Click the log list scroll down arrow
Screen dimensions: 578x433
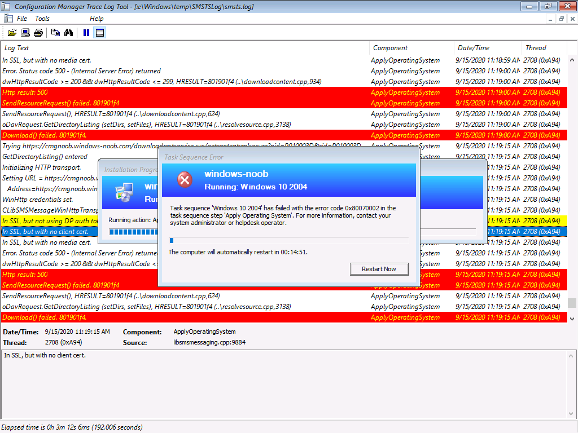click(572, 319)
